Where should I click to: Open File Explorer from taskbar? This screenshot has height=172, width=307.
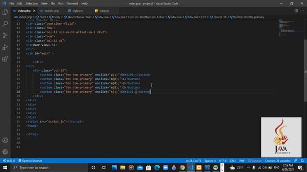[123, 168]
